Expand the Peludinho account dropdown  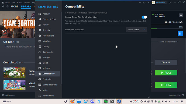pyautogui.click(x=159, y=2)
